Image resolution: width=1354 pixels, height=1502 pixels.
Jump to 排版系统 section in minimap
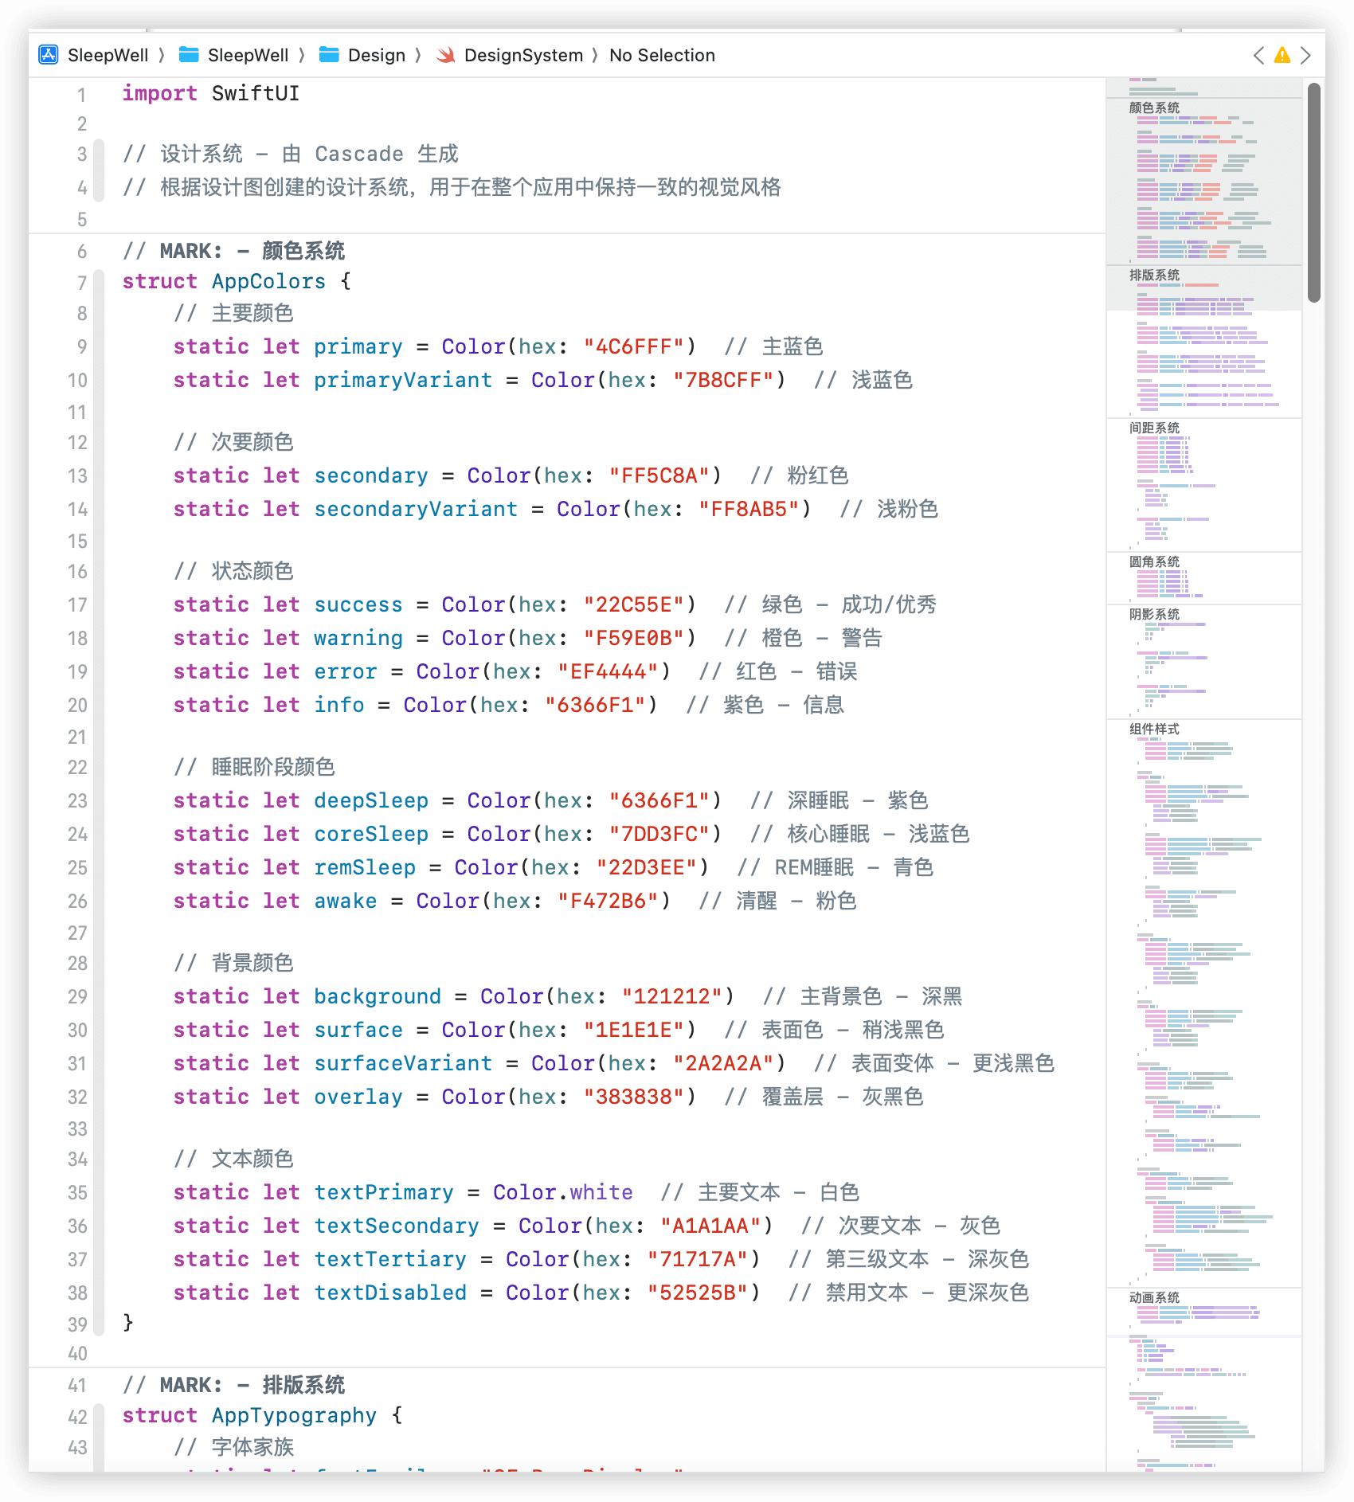(1154, 275)
